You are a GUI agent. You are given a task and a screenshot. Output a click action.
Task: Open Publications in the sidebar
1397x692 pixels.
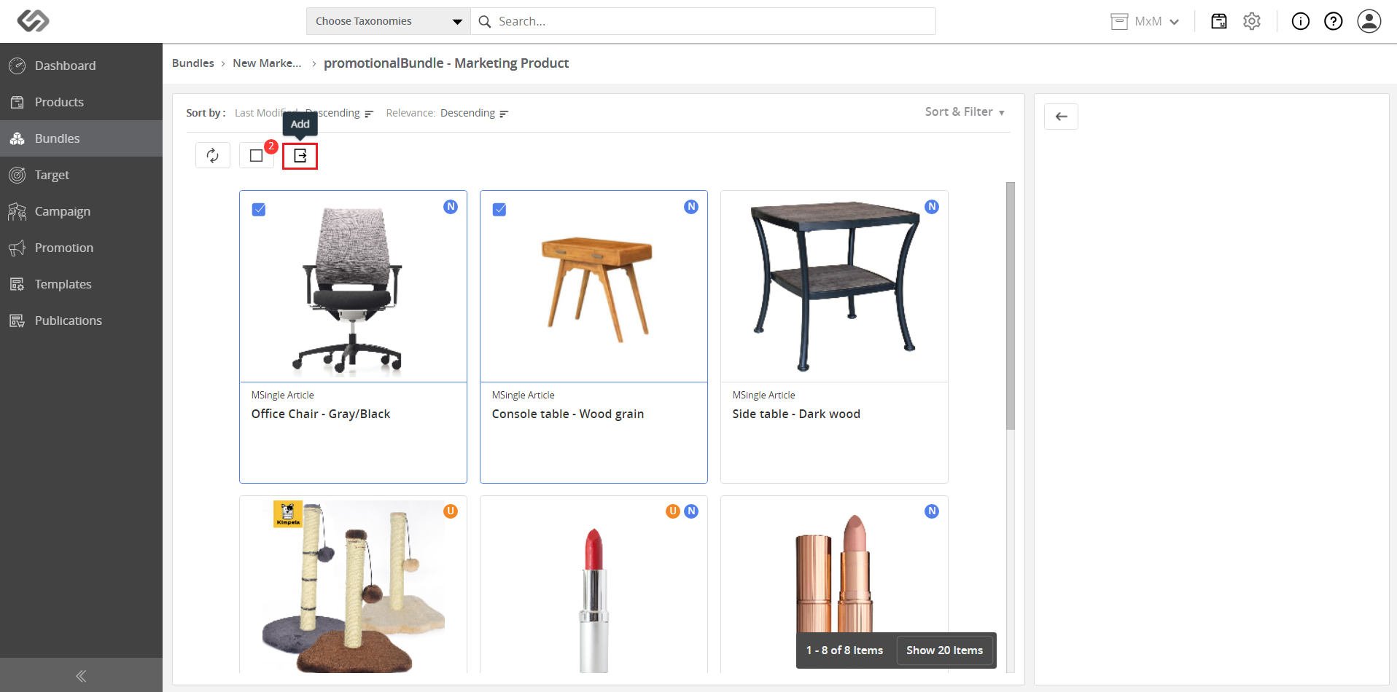pos(81,321)
